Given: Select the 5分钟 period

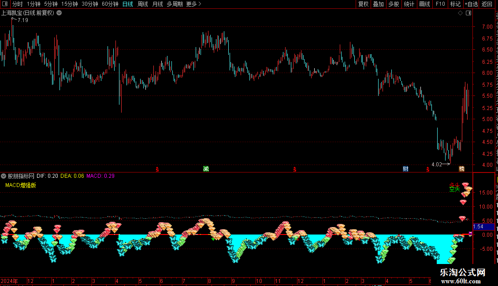Looking at the screenshot, I should click(x=51, y=4).
